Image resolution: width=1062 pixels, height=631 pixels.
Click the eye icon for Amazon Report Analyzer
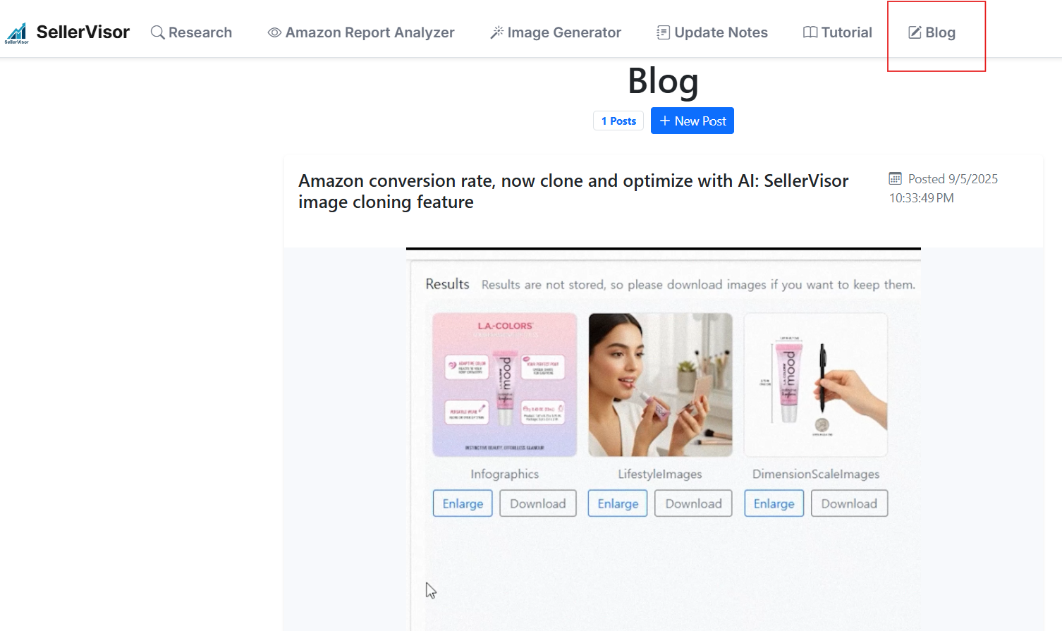(274, 32)
